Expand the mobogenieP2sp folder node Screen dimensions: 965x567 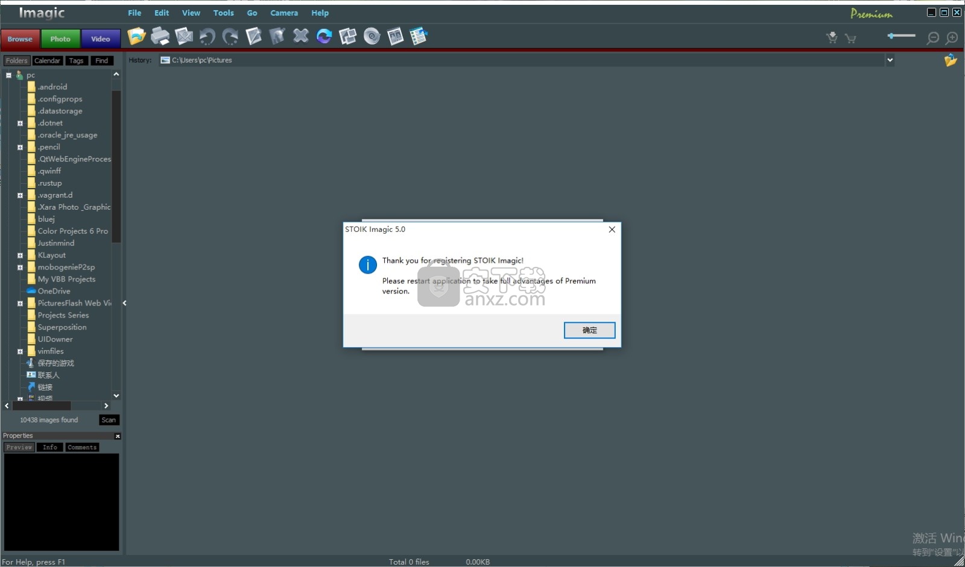20,268
